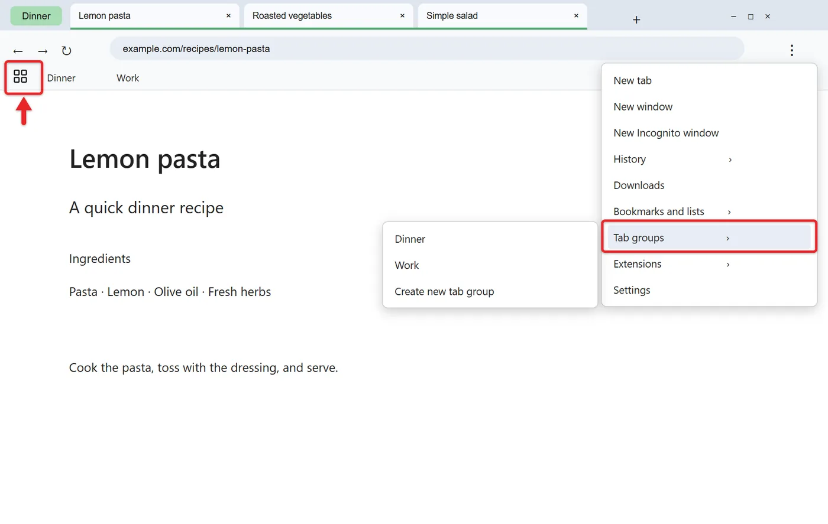Click the address bar URL field
This screenshot has width=828, height=524.
tap(426, 48)
